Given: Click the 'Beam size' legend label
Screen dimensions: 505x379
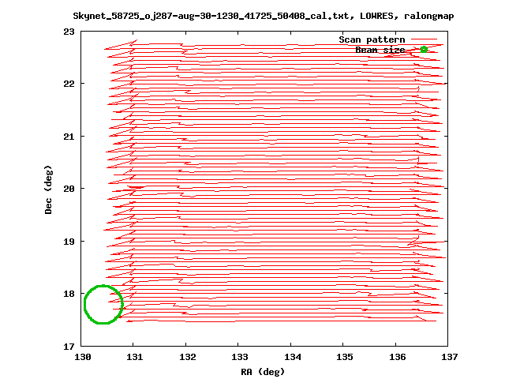Looking at the screenshot, I should [380, 50].
